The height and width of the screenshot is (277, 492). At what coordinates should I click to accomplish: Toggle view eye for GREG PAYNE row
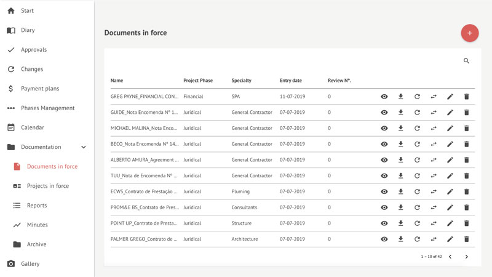point(384,97)
